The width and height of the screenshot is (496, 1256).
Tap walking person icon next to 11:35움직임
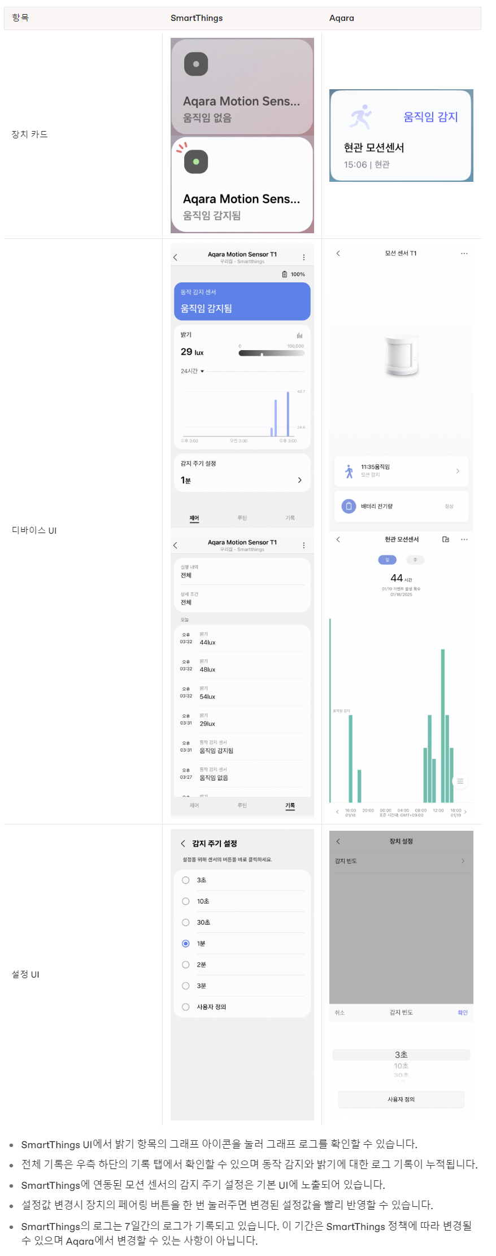pos(349,470)
